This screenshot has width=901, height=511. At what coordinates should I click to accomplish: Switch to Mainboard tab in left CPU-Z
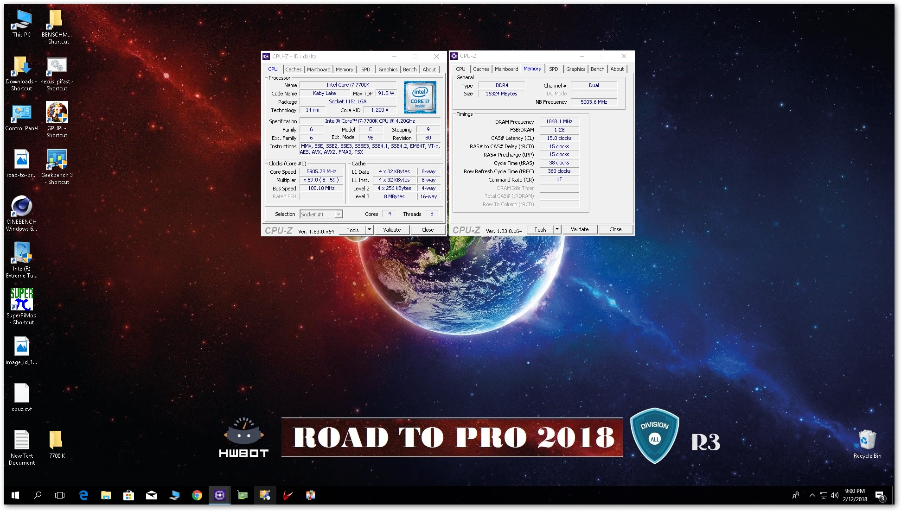tap(319, 69)
